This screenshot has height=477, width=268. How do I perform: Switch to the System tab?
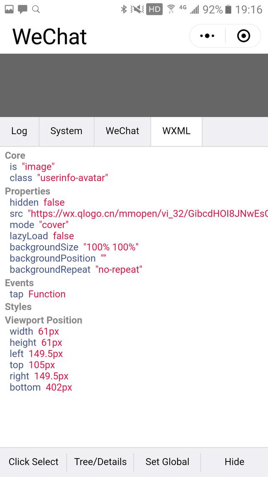click(66, 131)
